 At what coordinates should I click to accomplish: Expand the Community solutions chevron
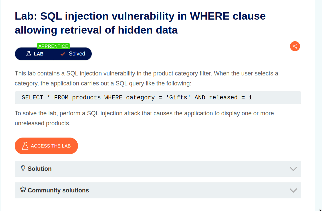click(x=293, y=190)
